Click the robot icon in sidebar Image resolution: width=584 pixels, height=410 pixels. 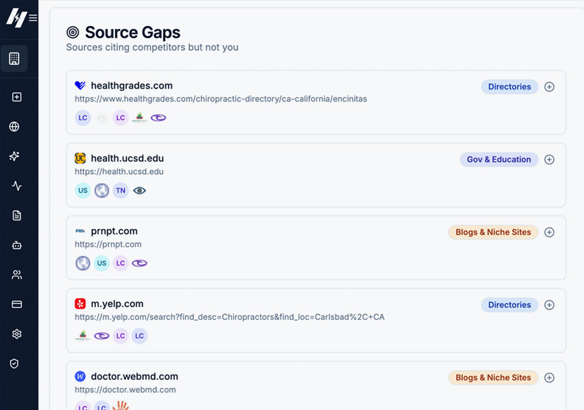(x=17, y=245)
